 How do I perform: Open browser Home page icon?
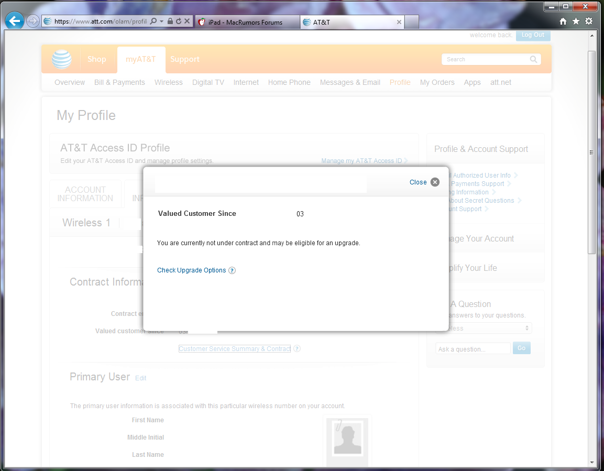pyautogui.click(x=563, y=21)
